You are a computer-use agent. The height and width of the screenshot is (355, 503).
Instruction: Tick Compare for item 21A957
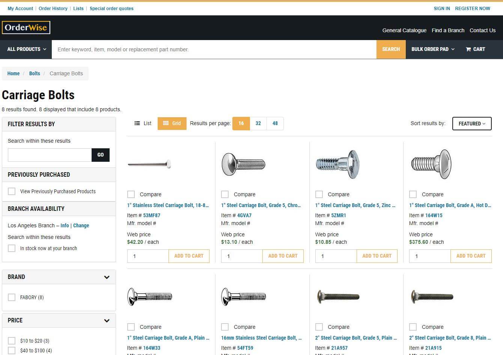coord(319,327)
